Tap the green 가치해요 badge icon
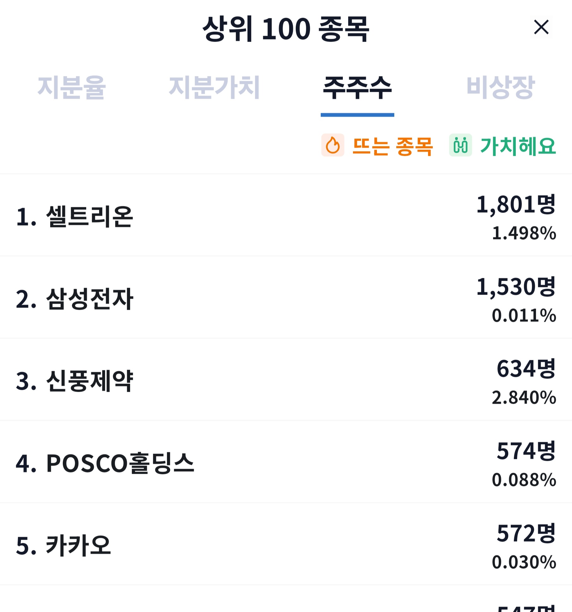 461,145
